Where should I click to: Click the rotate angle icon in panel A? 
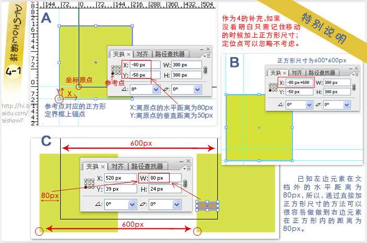(x=125, y=89)
